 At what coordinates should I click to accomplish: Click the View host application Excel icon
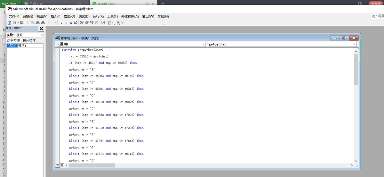10,23
